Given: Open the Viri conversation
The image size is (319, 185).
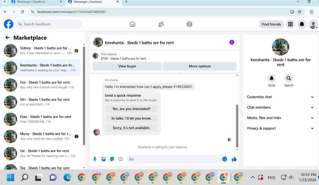Looking at the screenshot, I should (41, 102).
